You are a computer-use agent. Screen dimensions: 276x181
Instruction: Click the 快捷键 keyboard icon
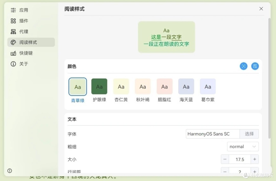click(x=13, y=53)
